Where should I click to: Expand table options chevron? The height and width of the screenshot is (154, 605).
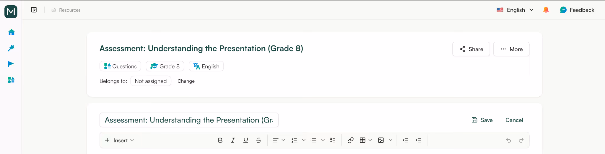(x=370, y=140)
